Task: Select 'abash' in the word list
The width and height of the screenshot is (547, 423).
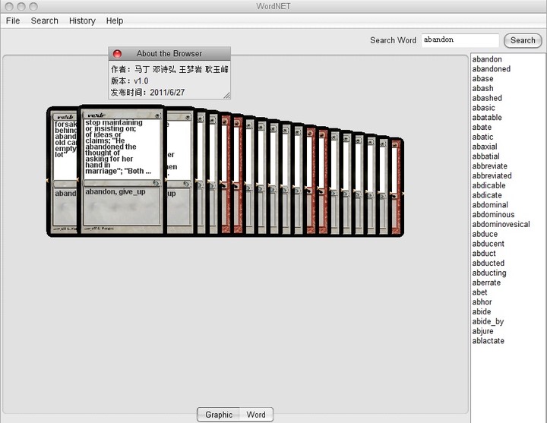Action: point(483,89)
